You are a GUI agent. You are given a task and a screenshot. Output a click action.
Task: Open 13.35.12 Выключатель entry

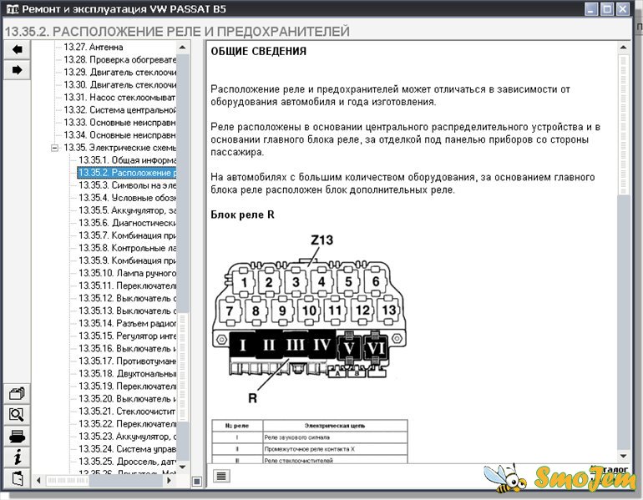coord(127,298)
